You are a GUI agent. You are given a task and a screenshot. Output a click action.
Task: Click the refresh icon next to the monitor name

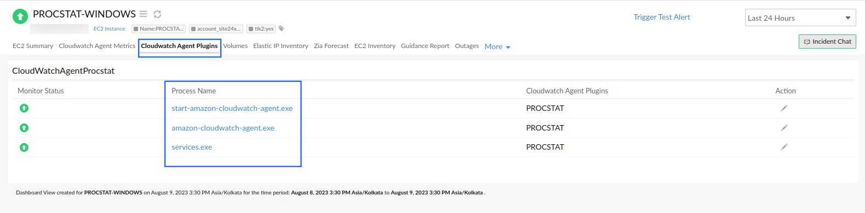tap(157, 14)
